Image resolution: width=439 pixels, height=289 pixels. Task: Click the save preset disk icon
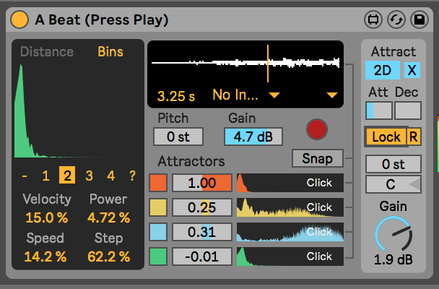[418, 19]
